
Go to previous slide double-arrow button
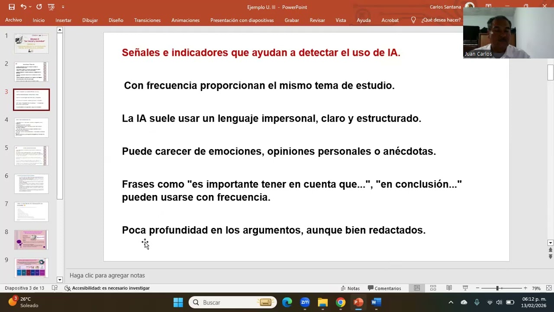point(551,250)
